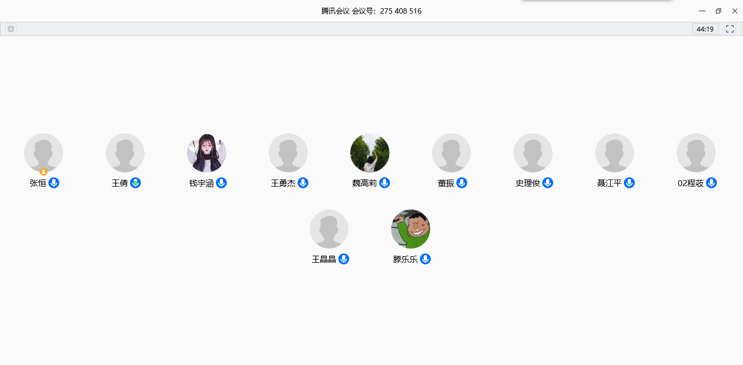Screen dimensions: 743x365
Task: Click 02程夜's microphone icon
Action: pyautogui.click(x=711, y=183)
